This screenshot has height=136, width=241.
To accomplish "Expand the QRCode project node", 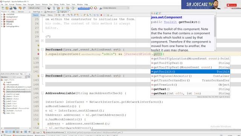I will (x=2, y=24).
